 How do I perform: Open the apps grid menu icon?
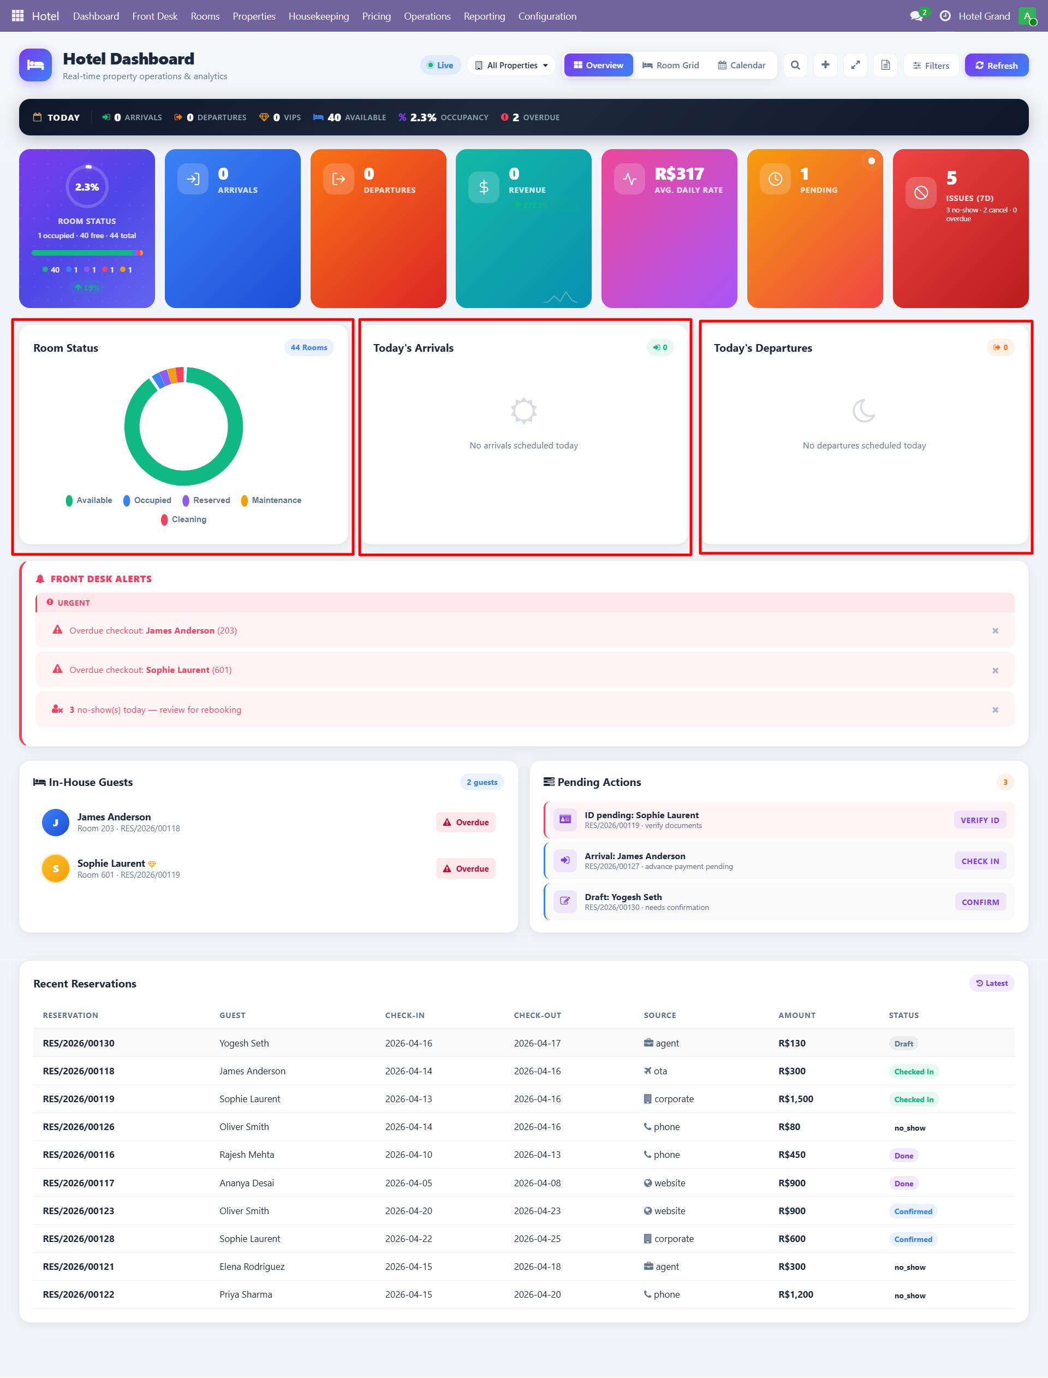tap(17, 16)
